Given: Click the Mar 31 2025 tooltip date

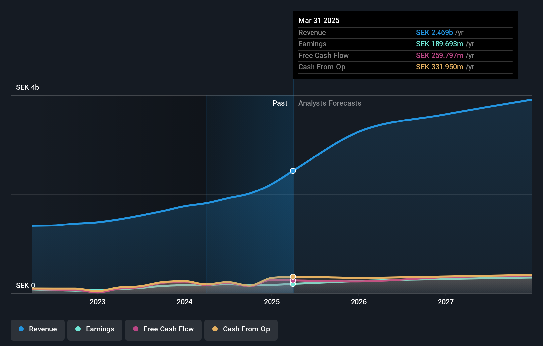Looking at the screenshot, I should coord(319,20).
